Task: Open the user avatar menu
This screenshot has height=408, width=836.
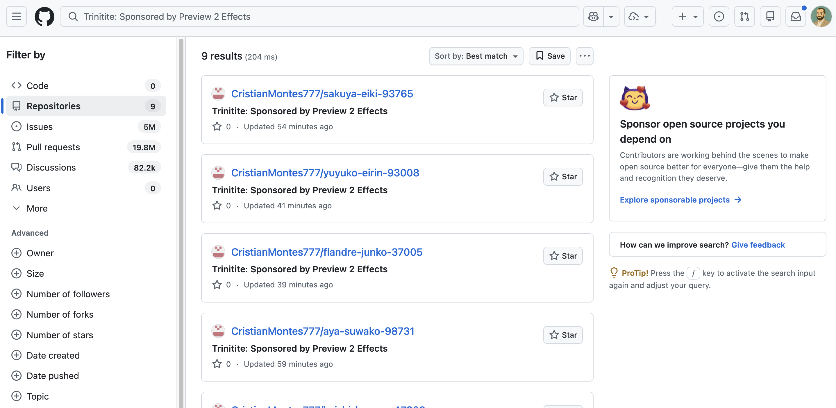Action: (821, 17)
